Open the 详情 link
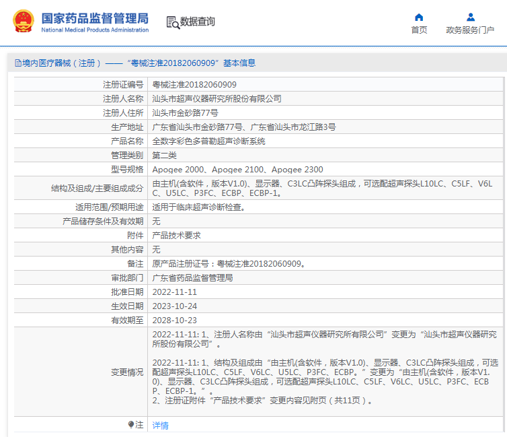Viewport: 507px width, 437px height. pyautogui.click(x=161, y=425)
